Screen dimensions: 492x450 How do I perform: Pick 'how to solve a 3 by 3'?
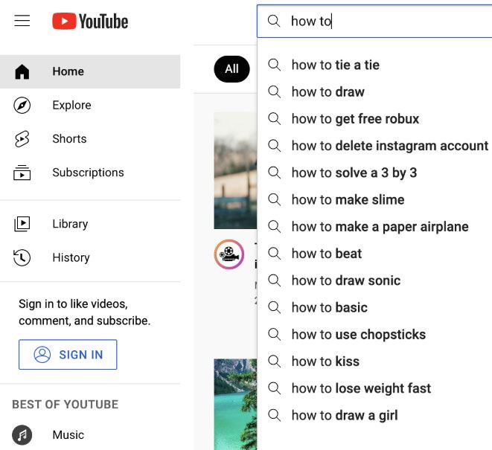374,173
